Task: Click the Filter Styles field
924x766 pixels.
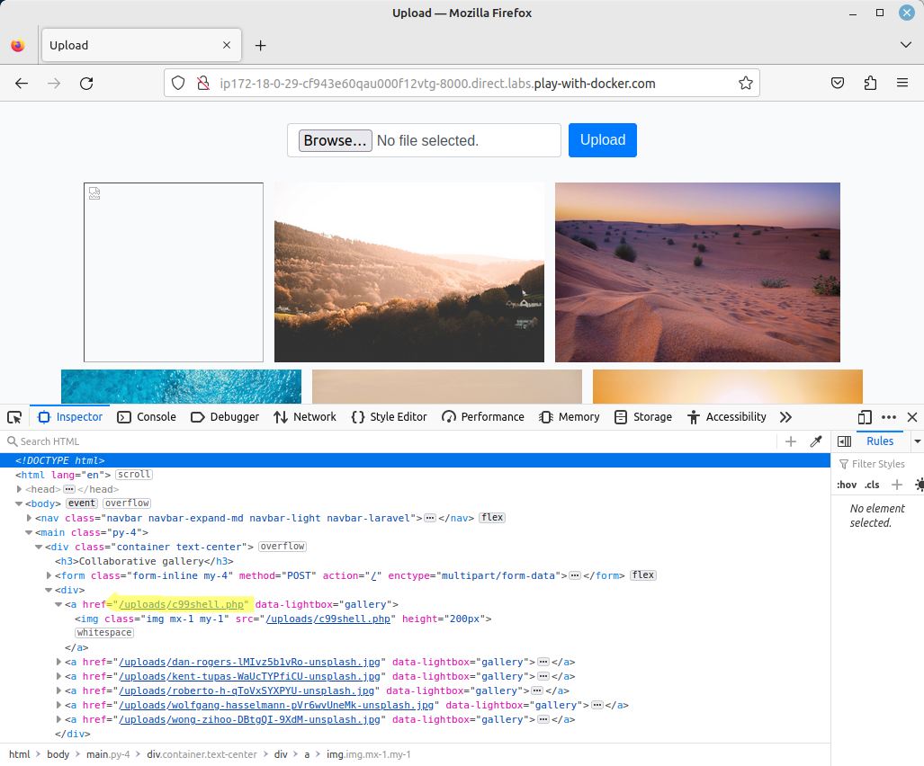Action: click(x=878, y=464)
